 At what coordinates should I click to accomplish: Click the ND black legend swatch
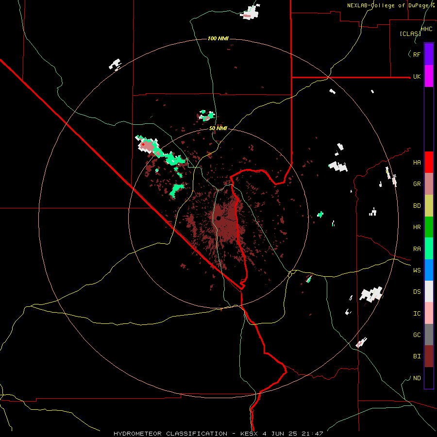(429, 378)
